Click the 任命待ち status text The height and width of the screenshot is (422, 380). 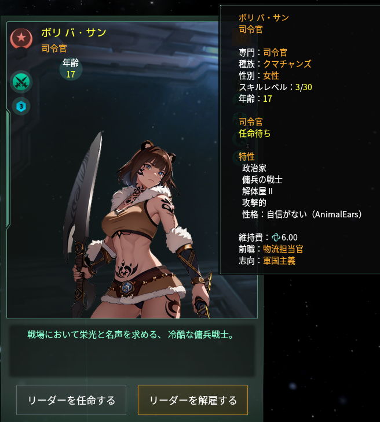(x=255, y=134)
